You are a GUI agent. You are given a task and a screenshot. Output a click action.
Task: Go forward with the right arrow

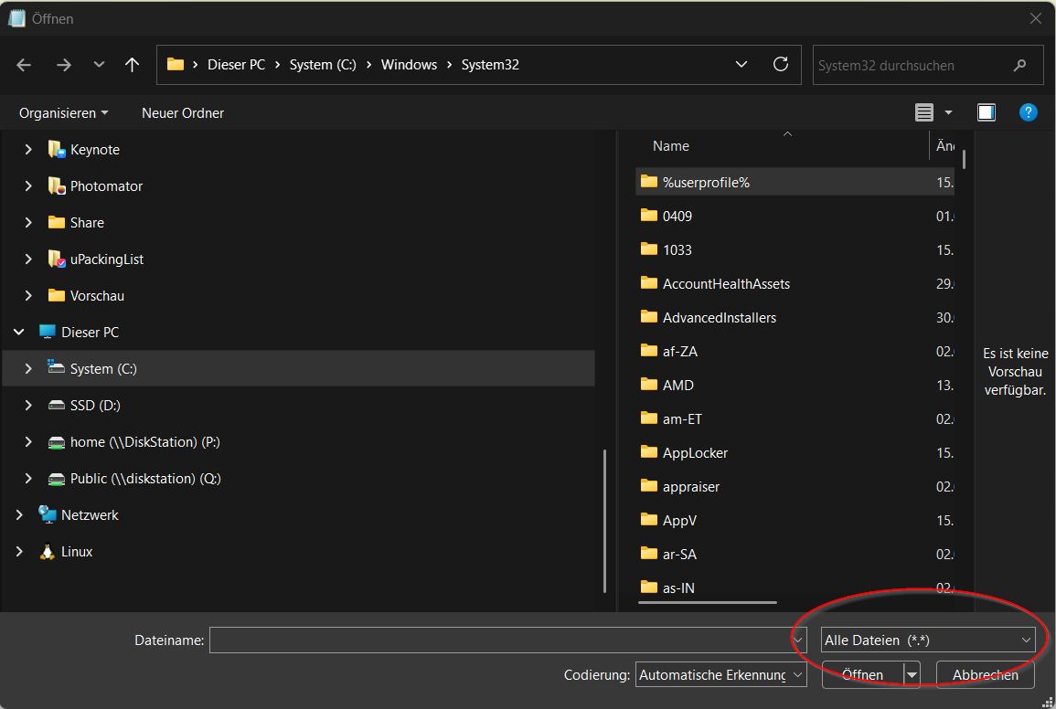click(x=64, y=65)
